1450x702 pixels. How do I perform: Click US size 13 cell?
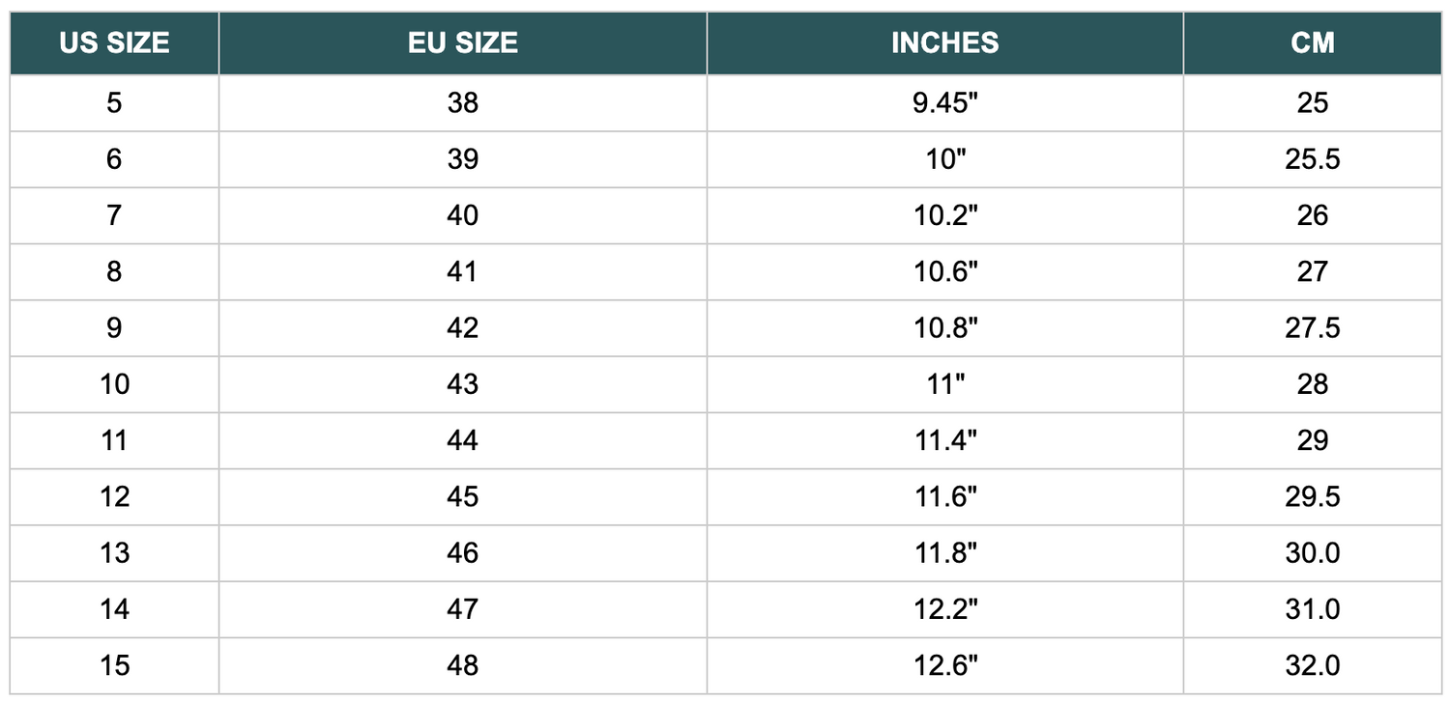click(114, 552)
